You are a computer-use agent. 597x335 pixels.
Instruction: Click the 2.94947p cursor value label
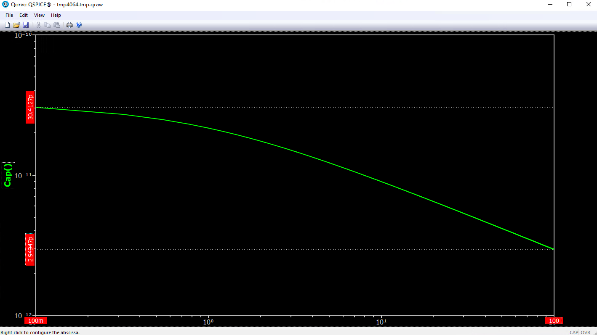30,249
